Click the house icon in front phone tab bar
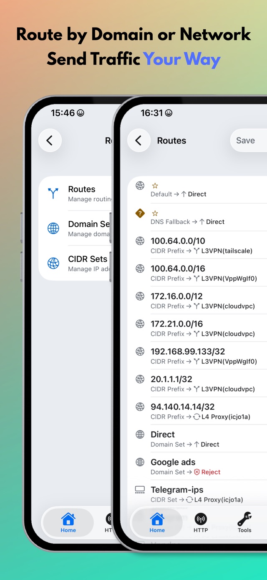Image resolution: width=267 pixels, height=580 pixels. [x=157, y=519]
